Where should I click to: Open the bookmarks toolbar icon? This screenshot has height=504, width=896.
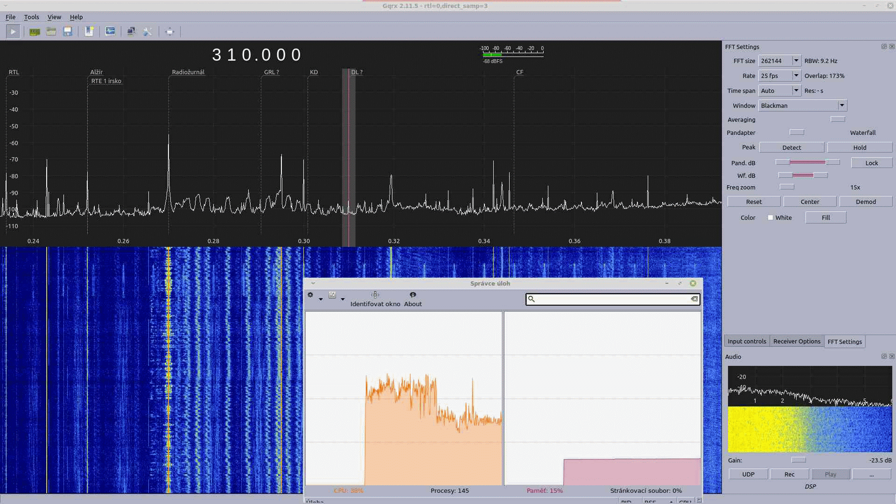coord(89,32)
